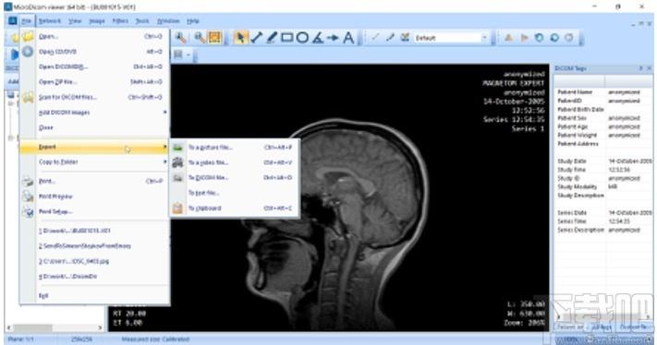Choose the distance line measurement tool
Image resolution: width=657 pixels, height=345 pixels.
coord(257,38)
